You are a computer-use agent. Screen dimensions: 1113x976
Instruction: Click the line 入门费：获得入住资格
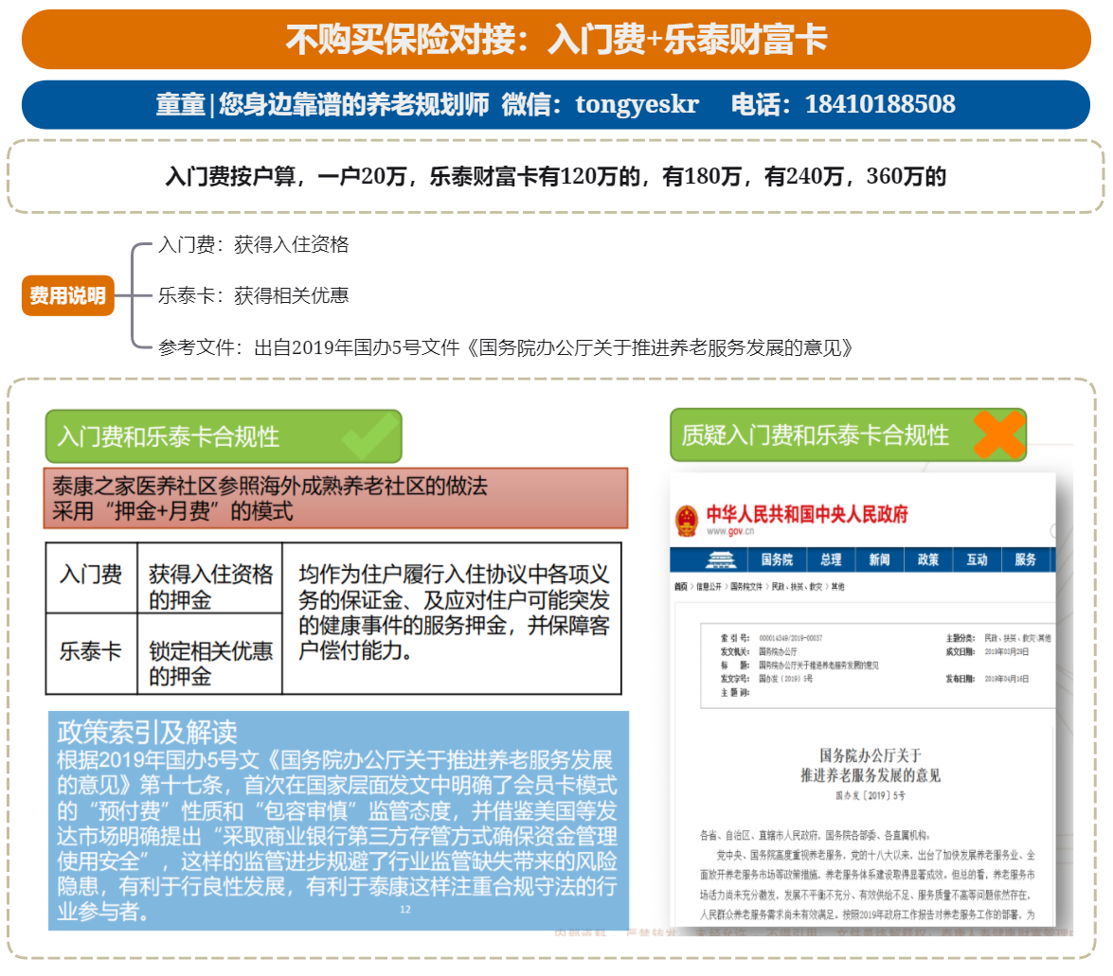[254, 244]
